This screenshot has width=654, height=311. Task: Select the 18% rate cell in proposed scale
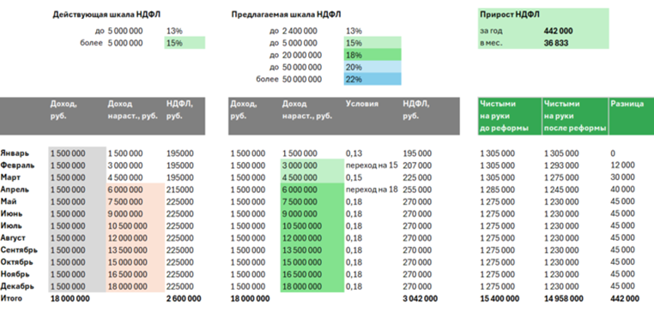pos(372,55)
